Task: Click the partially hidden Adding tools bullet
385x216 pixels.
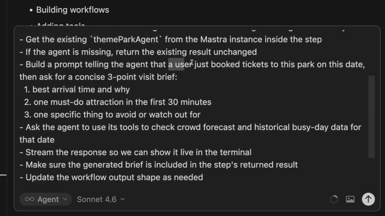Action: 60,25
